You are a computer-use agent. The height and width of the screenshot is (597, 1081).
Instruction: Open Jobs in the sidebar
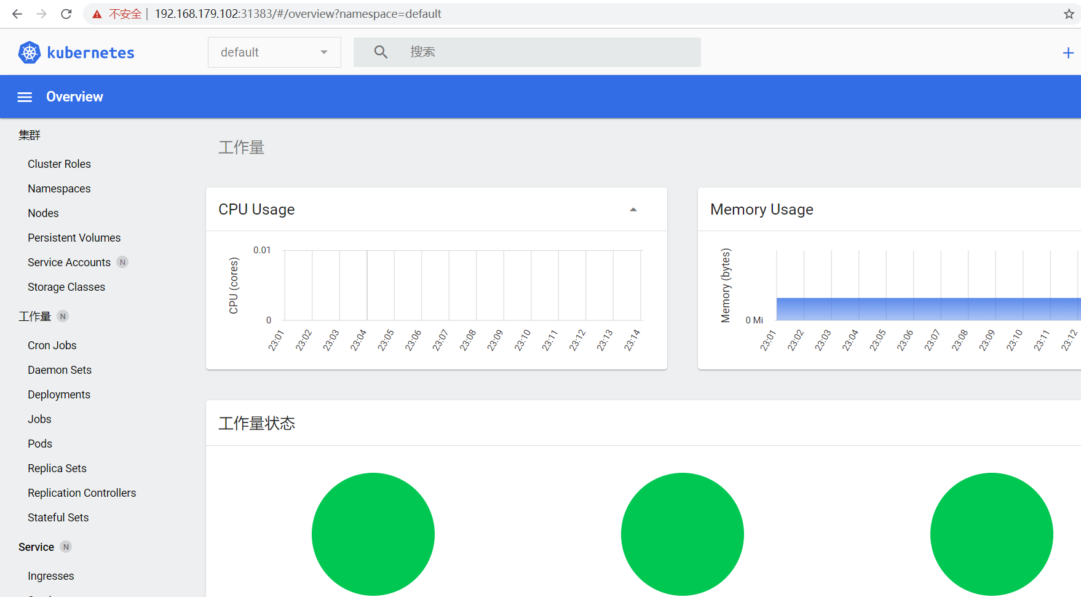[x=39, y=419]
